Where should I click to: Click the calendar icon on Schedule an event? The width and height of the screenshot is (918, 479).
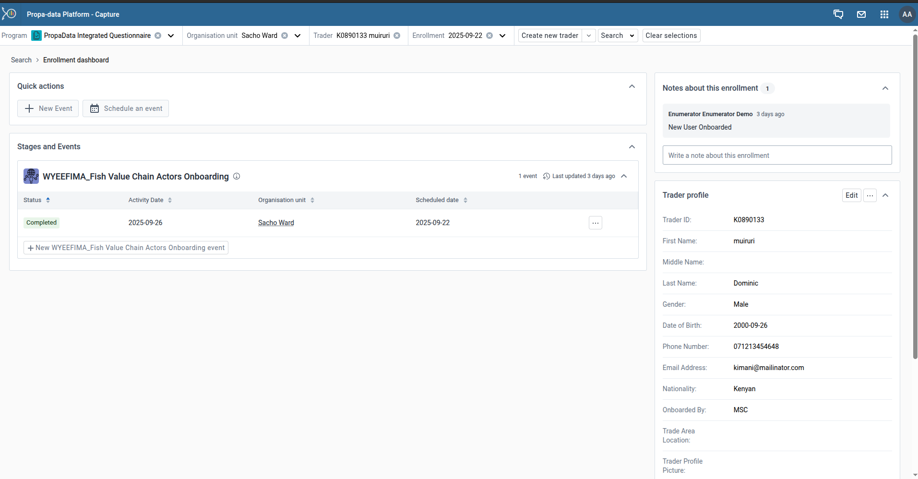coord(94,108)
